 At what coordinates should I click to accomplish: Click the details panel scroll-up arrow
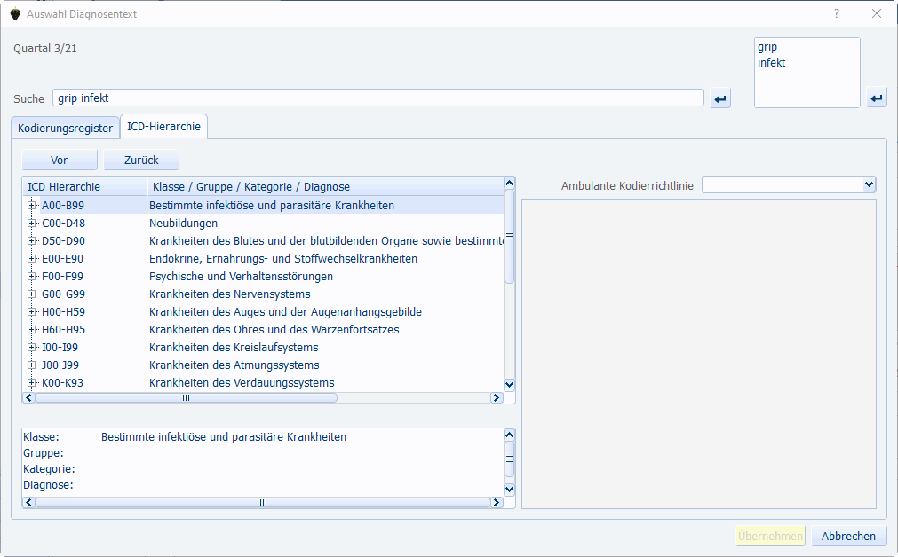(509, 435)
